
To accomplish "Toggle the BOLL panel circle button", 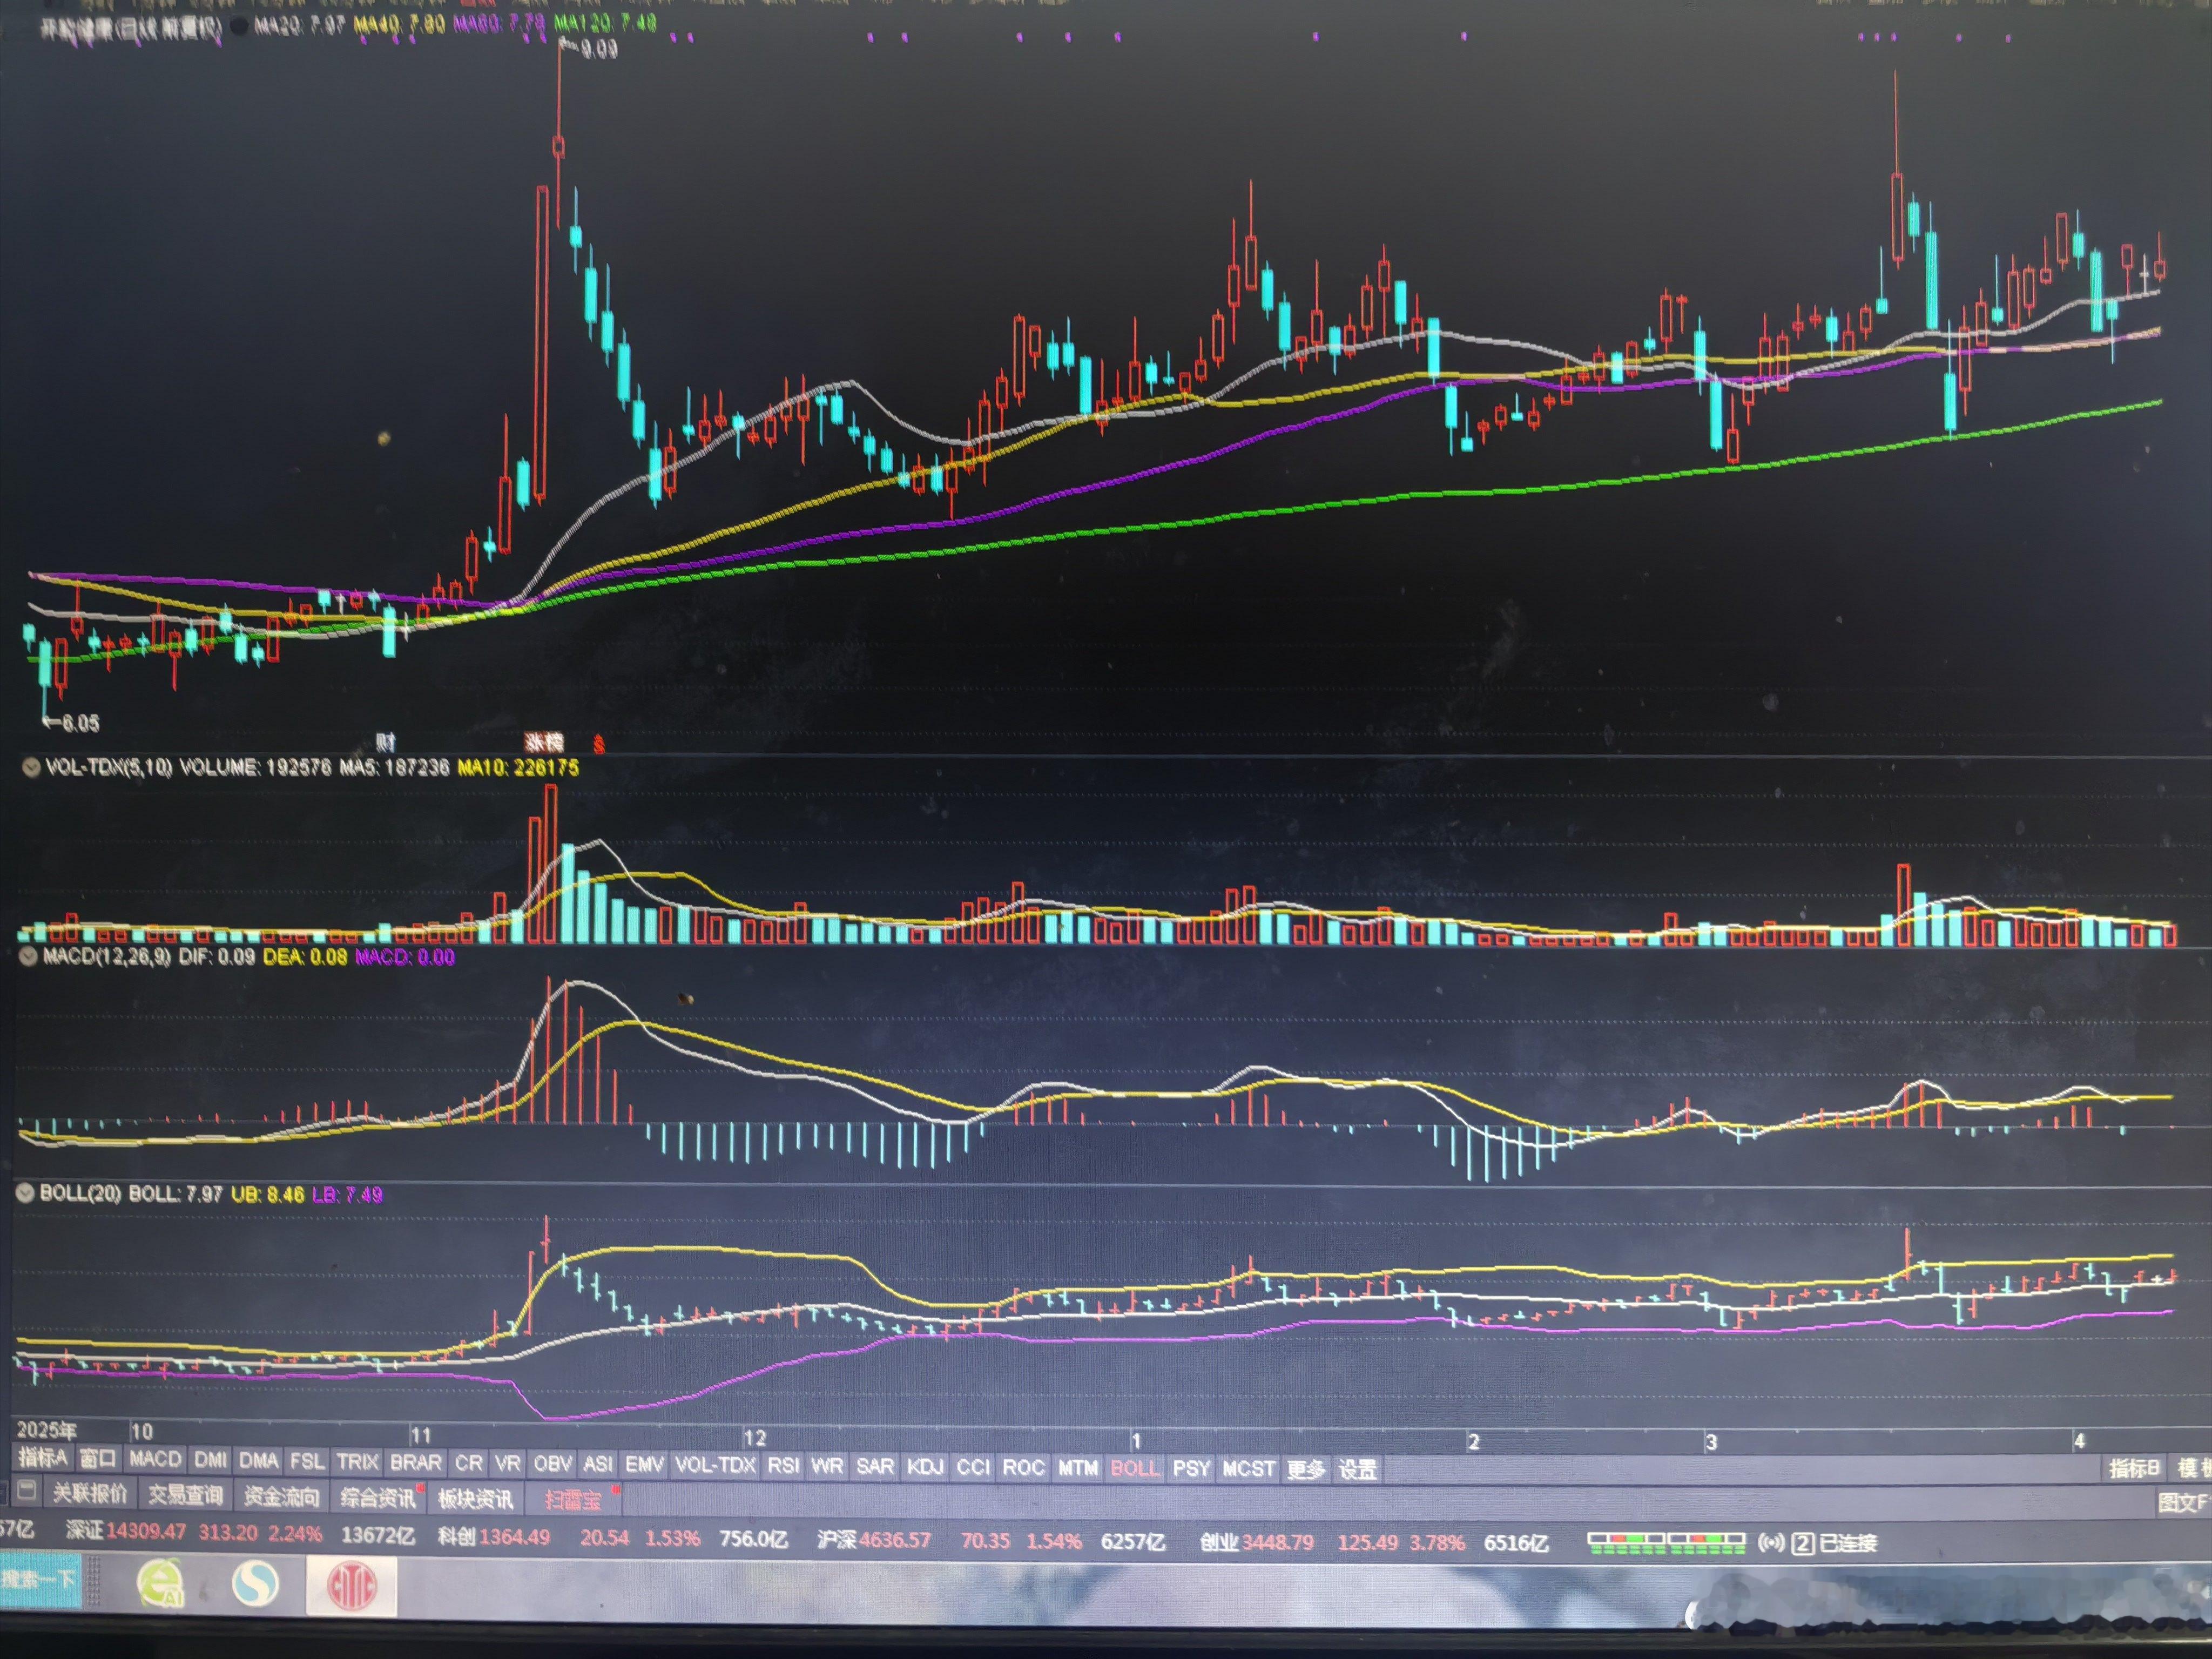I will pyautogui.click(x=25, y=1193).
